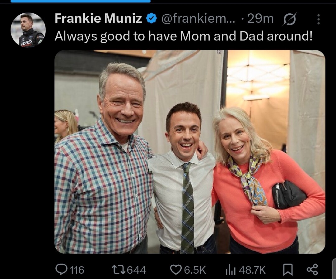
Task: Select the tweet text about Mom and Dad
Action: tap(184, 36)
